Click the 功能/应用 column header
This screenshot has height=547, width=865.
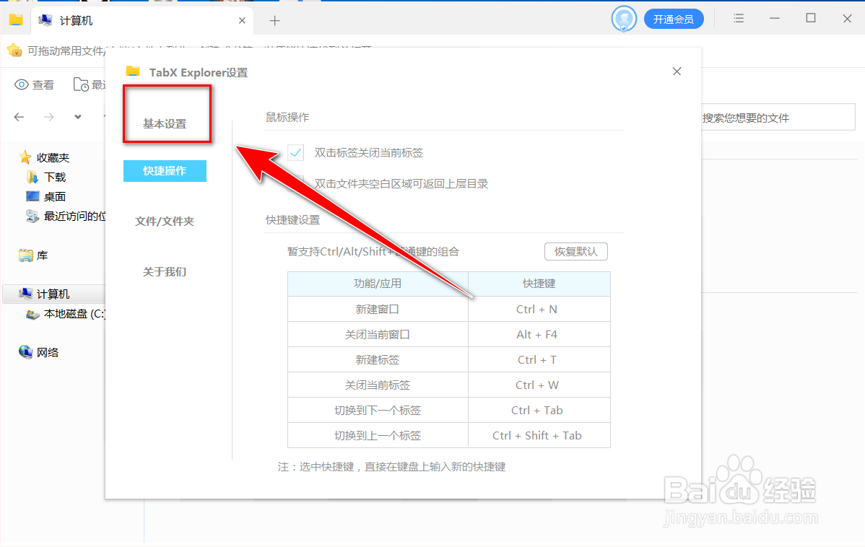pos(378,284)
